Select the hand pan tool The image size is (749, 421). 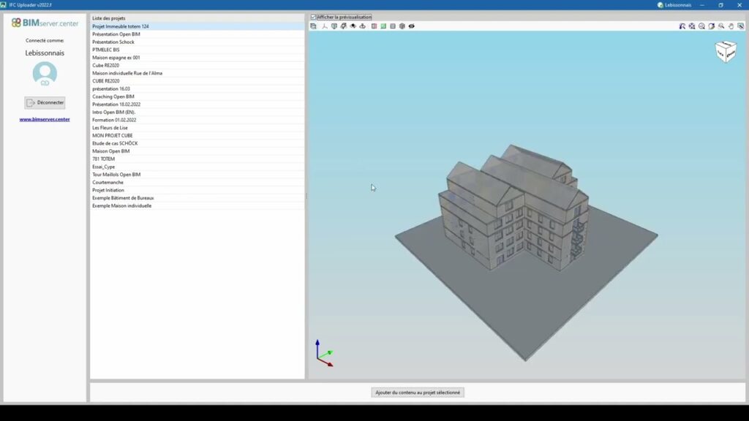coord(731,26)
